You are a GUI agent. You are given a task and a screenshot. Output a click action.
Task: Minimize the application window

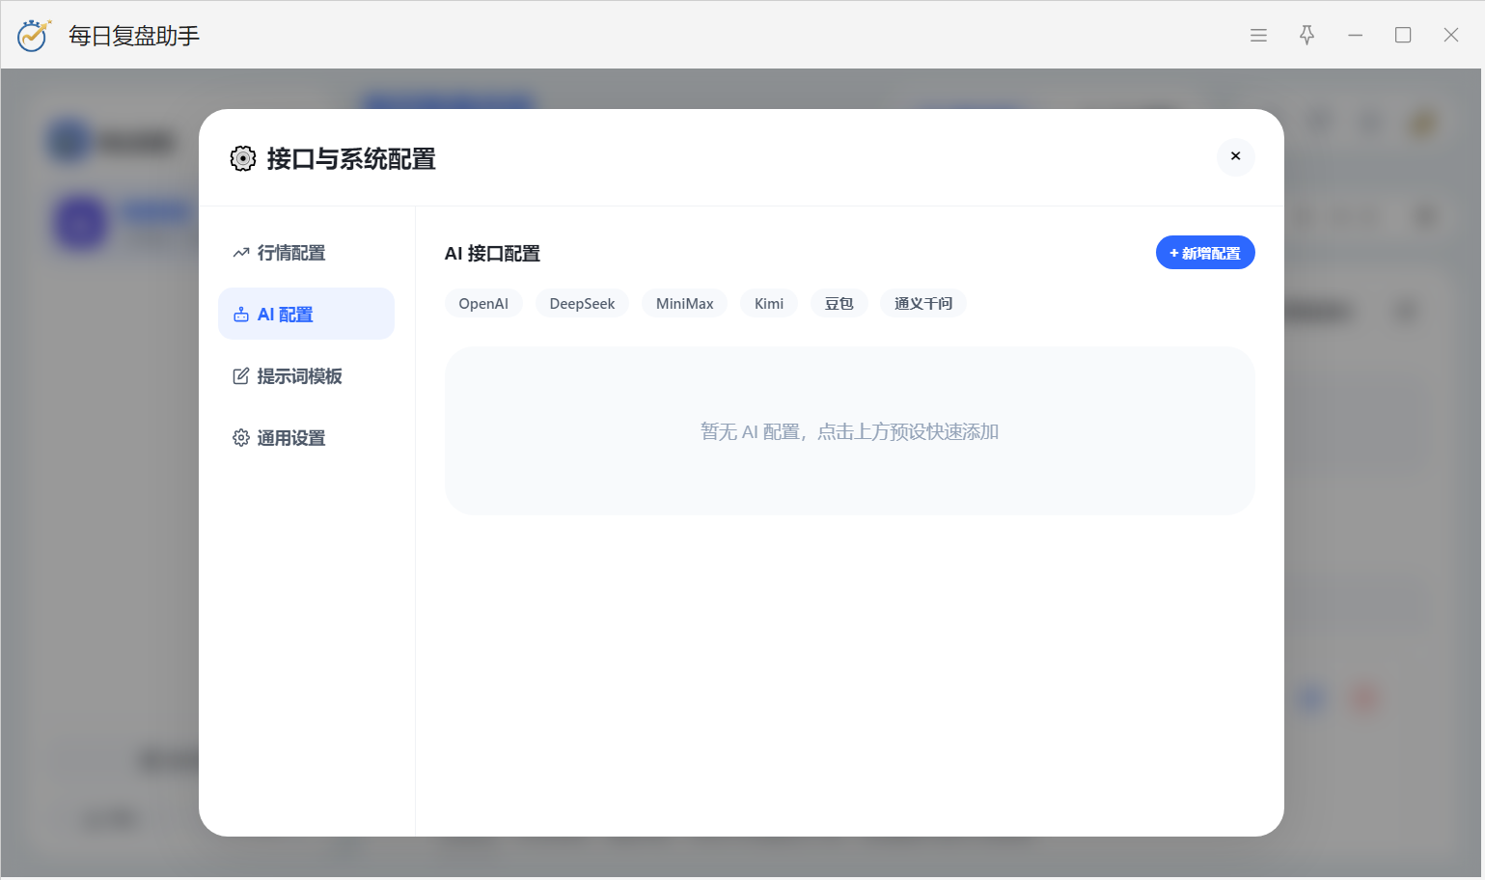pos(1355,36)
